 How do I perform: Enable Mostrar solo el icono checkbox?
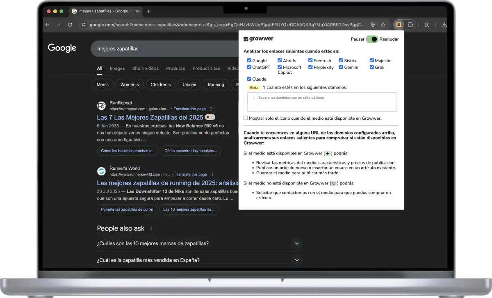tap(246, 118)
